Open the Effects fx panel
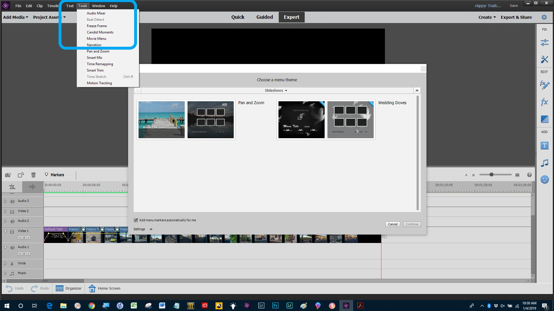 pos(544,102)
